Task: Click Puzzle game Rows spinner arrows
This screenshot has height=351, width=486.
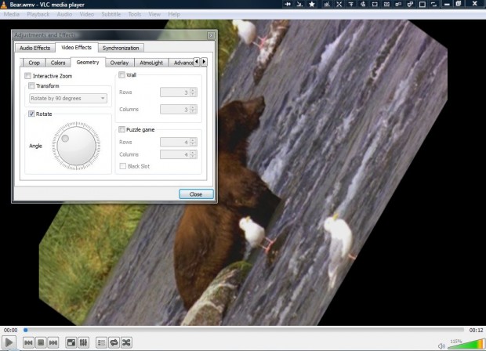Action: point(193,142)
